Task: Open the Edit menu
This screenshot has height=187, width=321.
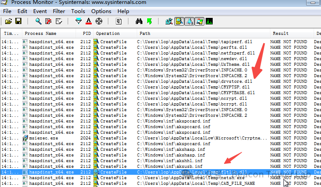Action: (x=22, y=11)
